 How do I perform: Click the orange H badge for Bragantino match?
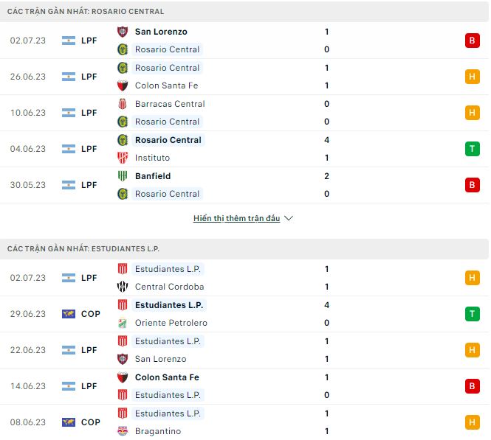[x=472, y=422]
